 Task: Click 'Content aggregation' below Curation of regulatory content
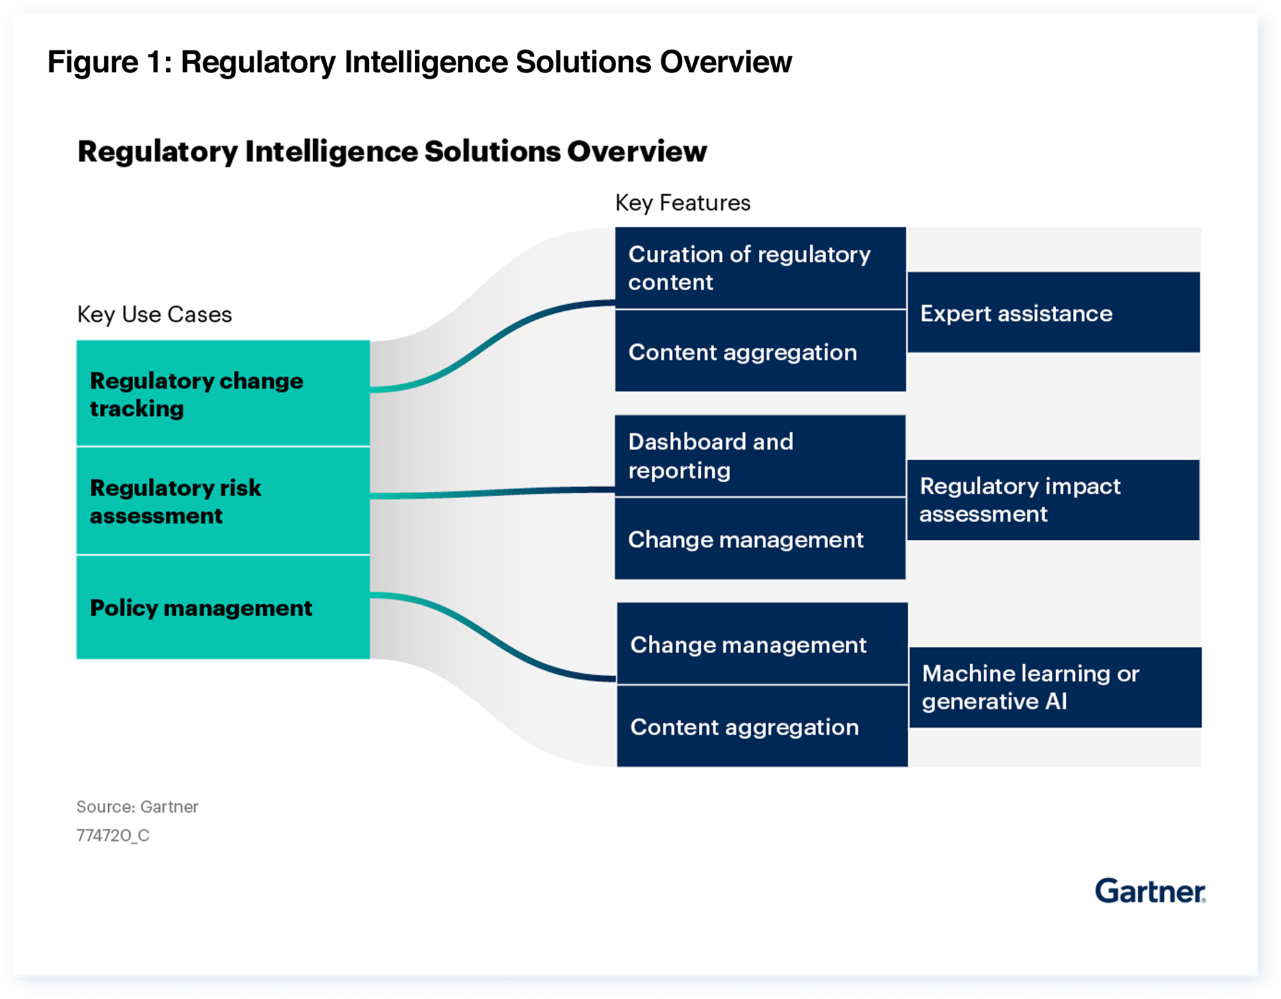[760, 351]
